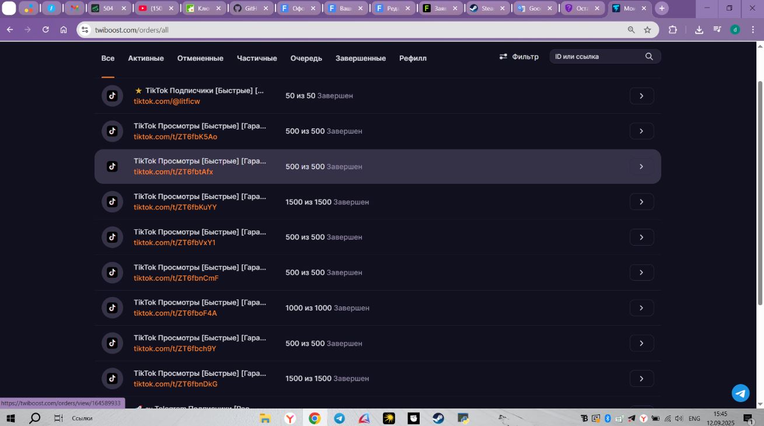The image size is (764, 426).
Task: Click TikTok icon for ZT6fbtAfx order
Action: (113, 166)
